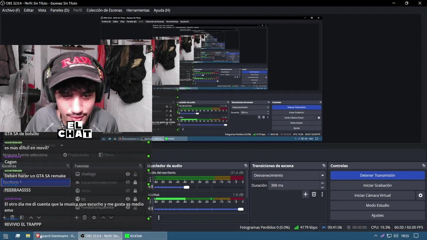The height and width of the screenshot is (240, 427).
Task: Open the Windows Start menu
Action: point(6,236)
